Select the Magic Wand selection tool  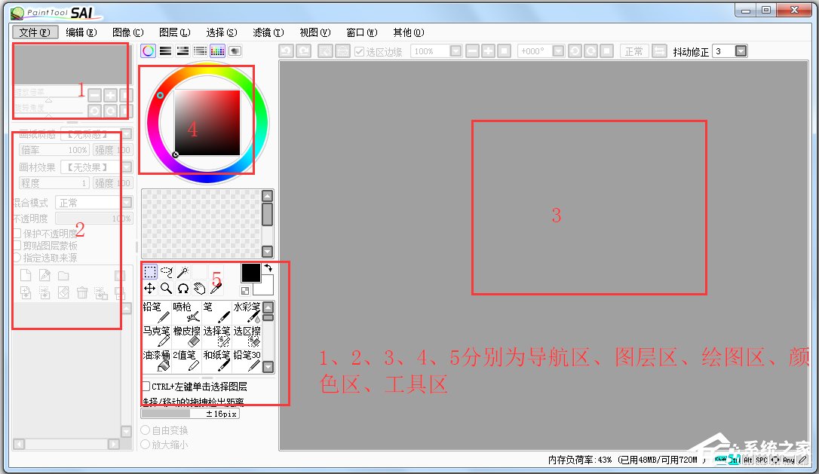[x=184, y=271]
